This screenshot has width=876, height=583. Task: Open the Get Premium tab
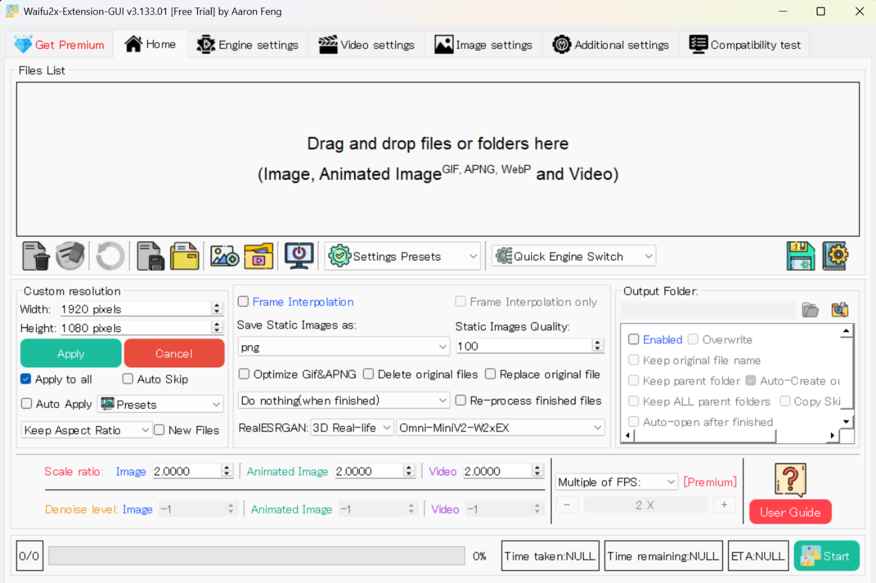tap(59, 44)
